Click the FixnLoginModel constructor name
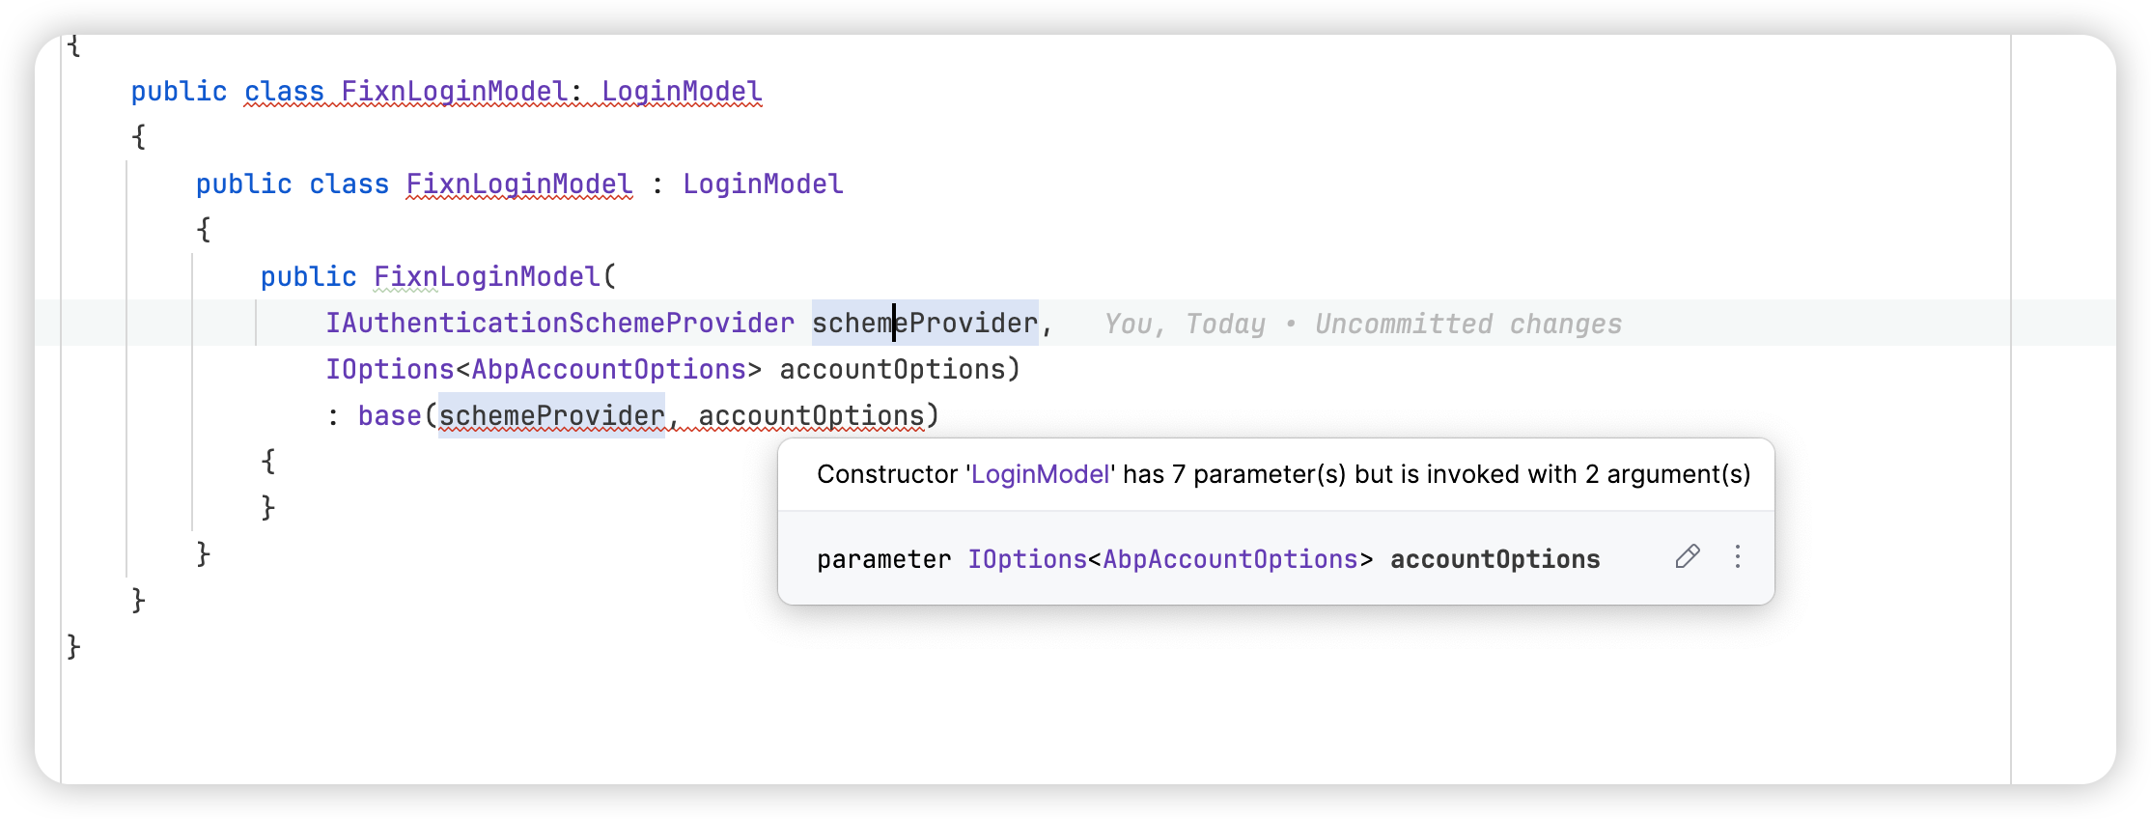This screenshot has height=819, width=2151. click(488, 276)
